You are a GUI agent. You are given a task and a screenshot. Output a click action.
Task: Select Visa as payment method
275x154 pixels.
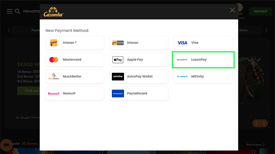[203, 43]
